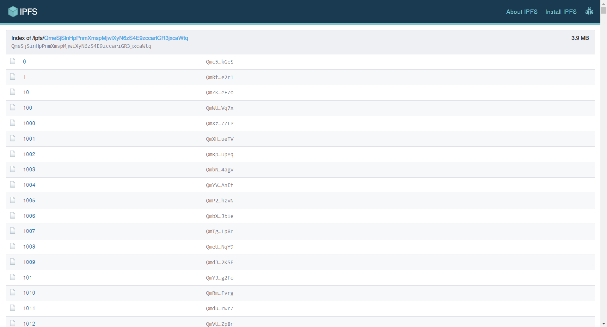
Task: Select hash QmbN...4agv
Action: 220,170
